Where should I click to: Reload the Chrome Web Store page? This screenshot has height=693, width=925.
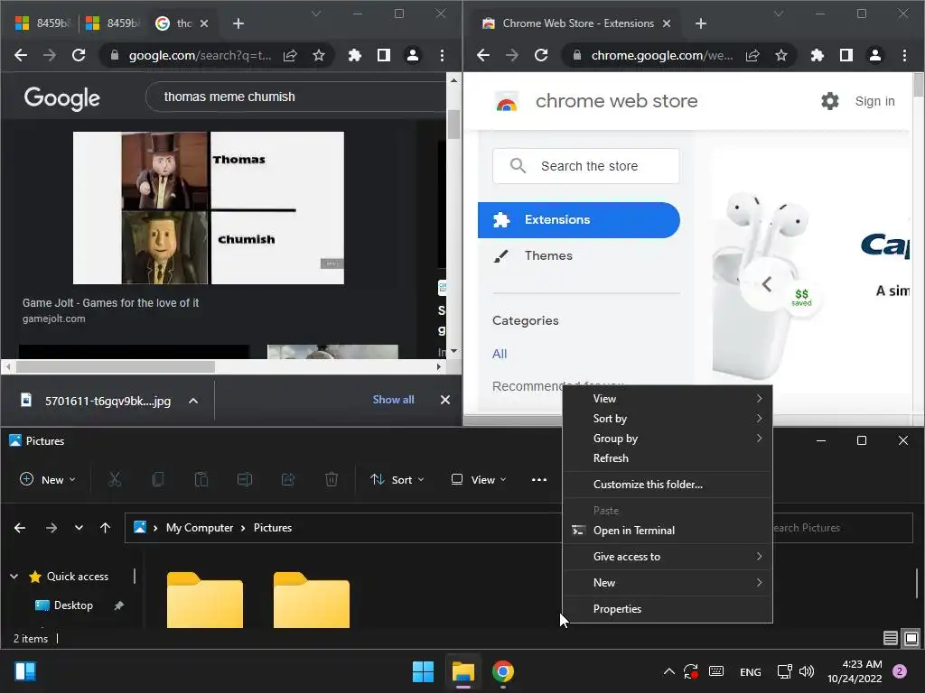[541, 55]
